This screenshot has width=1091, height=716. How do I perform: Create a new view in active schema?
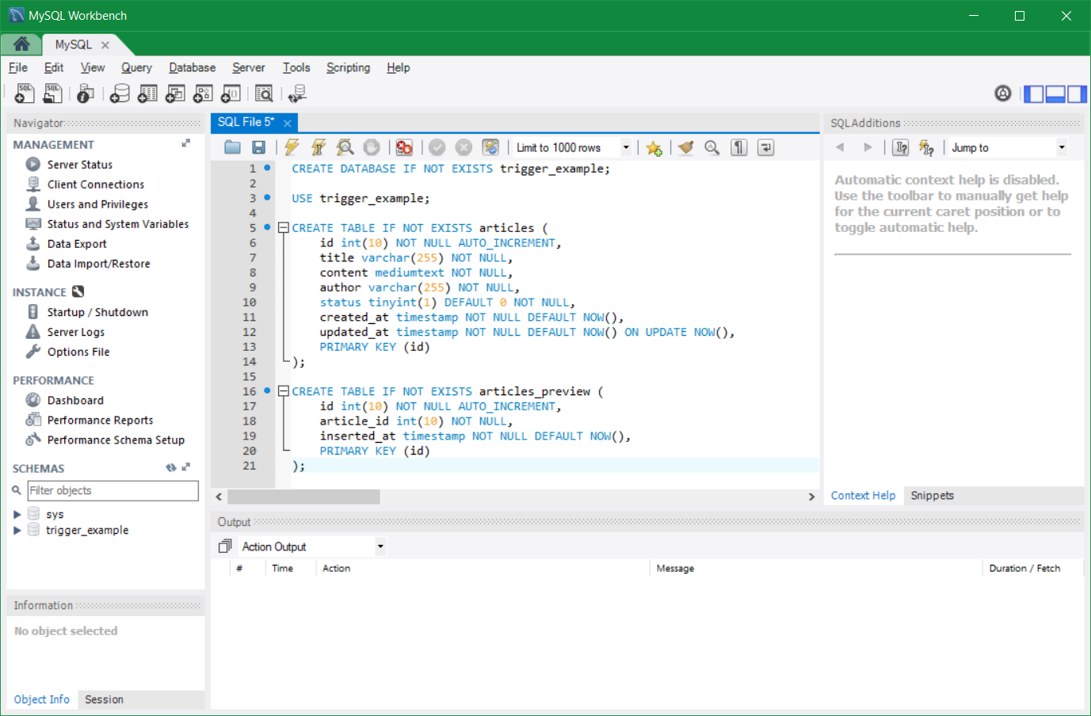[175, 93]
